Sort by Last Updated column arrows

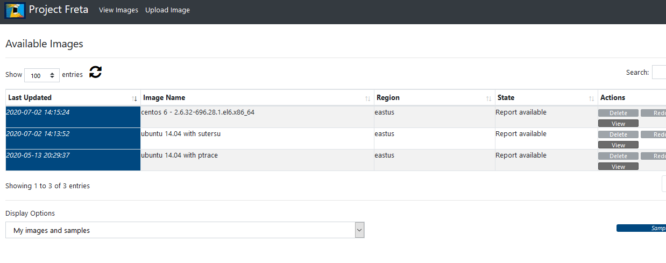[x=134, y=98]
